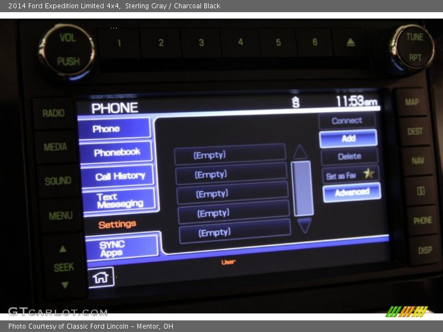Tap the scroll up arrow in device list
Image resolution: width=443 pixels, height=332 pixels.
pyautogui.click(x=300, y=152)
